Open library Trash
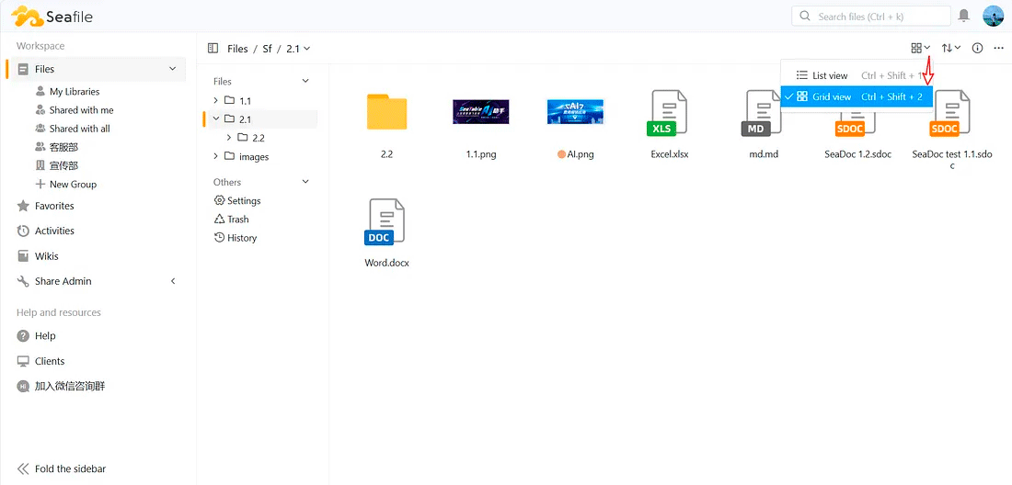The width and height of the screenshot is (1012, 485). [x=237, y=219]
